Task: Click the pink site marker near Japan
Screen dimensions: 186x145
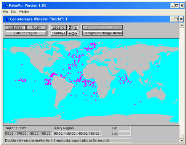Action: pos(157,63)
